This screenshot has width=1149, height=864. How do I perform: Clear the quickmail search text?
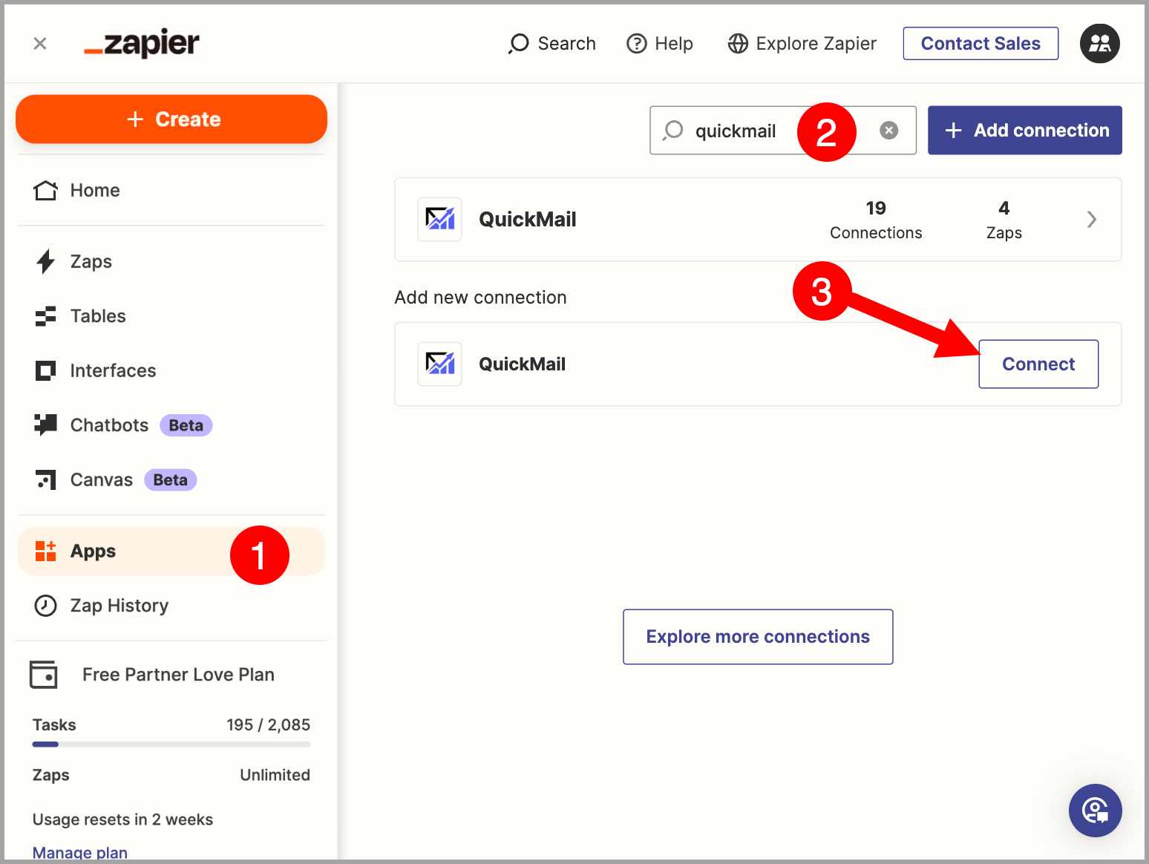(888, 131)
